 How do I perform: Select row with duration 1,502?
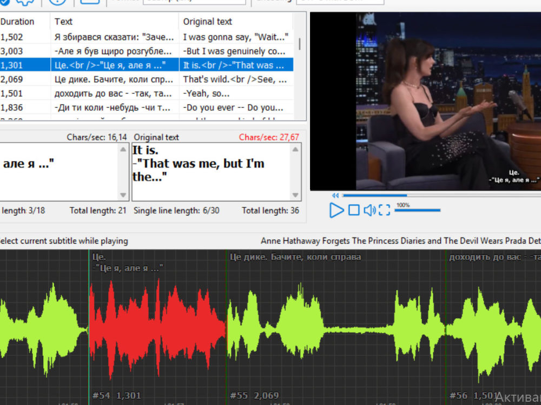(x=147, y=37)
